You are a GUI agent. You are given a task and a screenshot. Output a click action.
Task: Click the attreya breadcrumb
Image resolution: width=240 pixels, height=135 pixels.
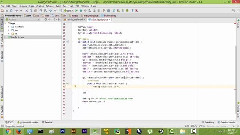tap(73, 15)
